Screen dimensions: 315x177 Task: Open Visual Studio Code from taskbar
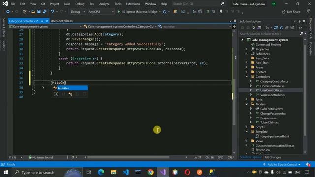[x=126, y=172]
